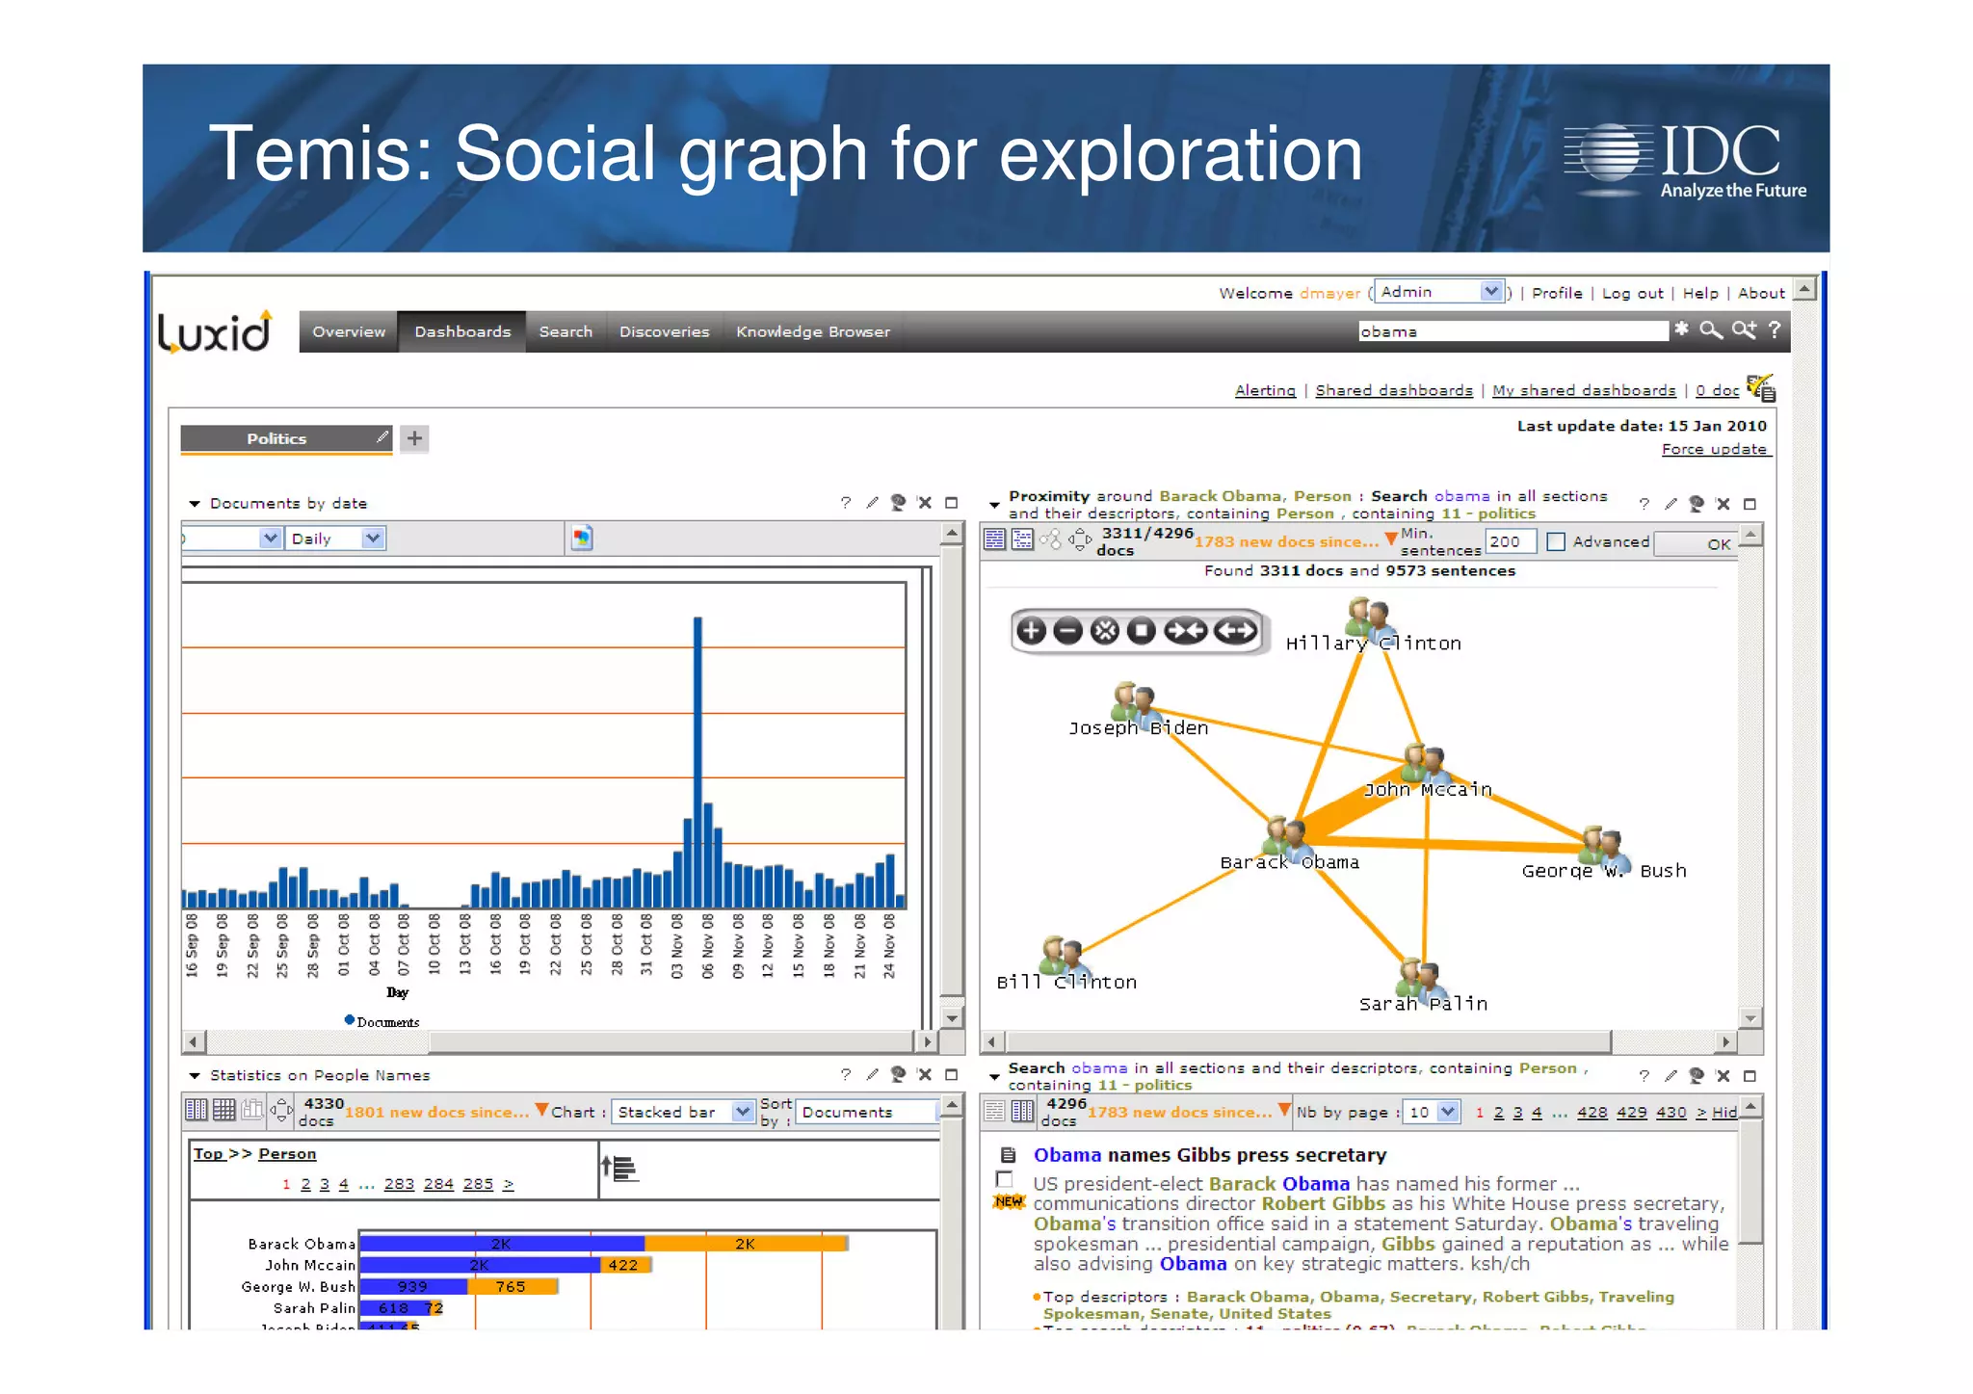Viewport: 1973px width, 1394px height.
Task: Collapse the Documents by date widget
Action: tap(195, 504)
